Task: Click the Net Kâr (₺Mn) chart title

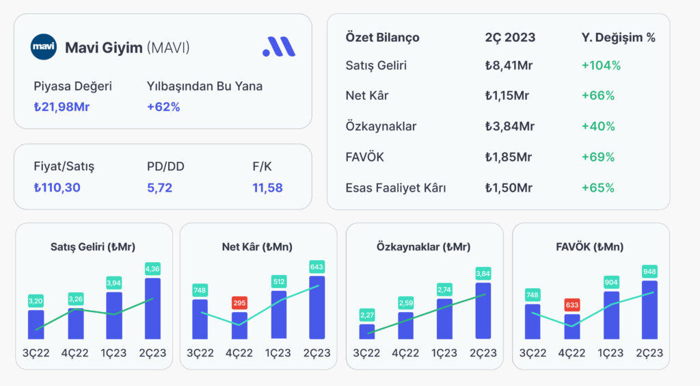Action: pos(257,247)
